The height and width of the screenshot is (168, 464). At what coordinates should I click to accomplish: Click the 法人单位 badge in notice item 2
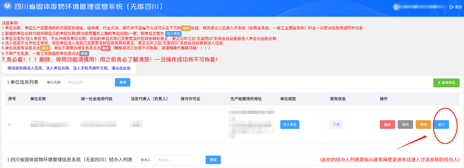tap(173, 33)
